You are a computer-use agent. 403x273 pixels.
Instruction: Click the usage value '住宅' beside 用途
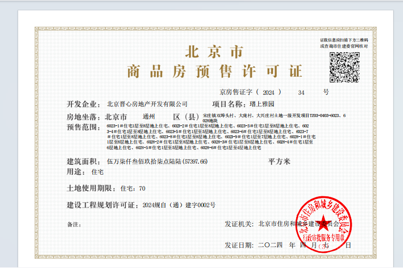pyautogui.click(x=98, y=172)
